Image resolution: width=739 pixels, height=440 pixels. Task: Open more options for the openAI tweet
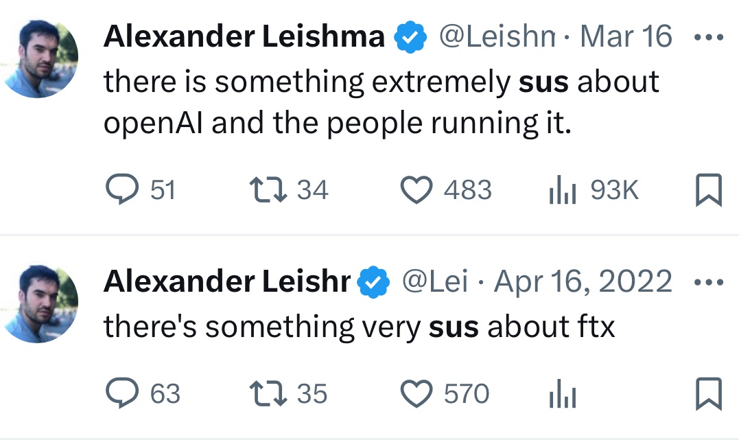click(x=707, y=37)
